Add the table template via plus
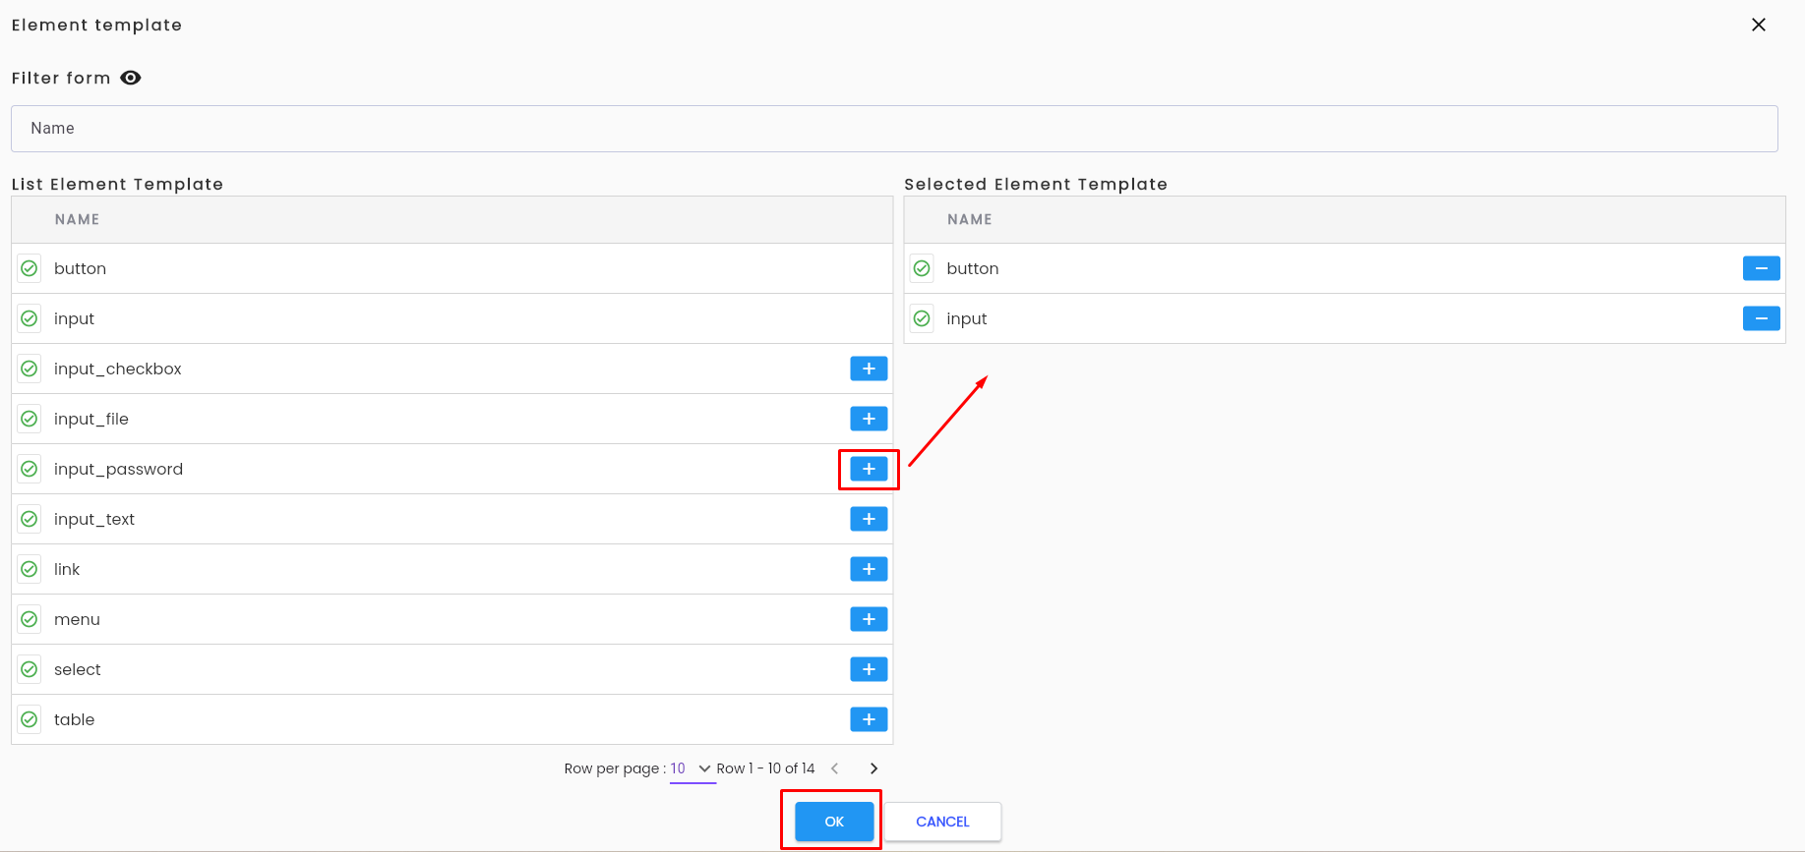This screenshot has height=852, width=1805. (x=869, y=719)
